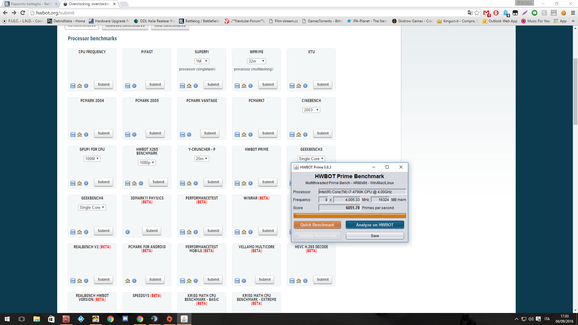Click Submit in the HWBOT PRIME card

[268, 182]
